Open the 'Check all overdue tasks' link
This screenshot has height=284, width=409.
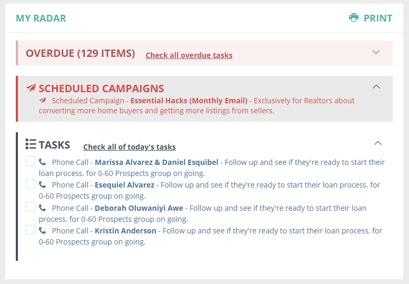pyautogui.click(x=189, y=55)
